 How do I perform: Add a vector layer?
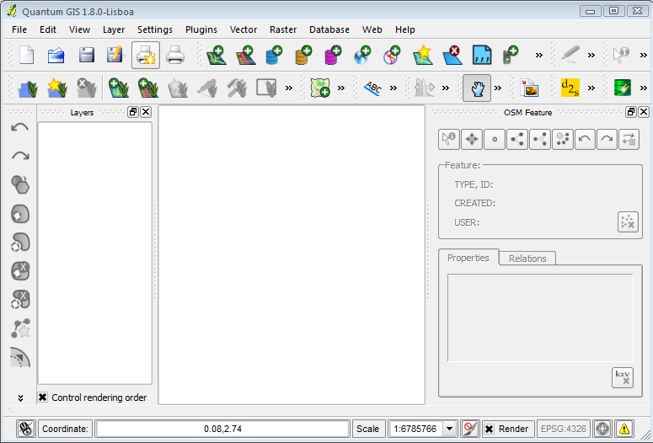coord(217,55)
